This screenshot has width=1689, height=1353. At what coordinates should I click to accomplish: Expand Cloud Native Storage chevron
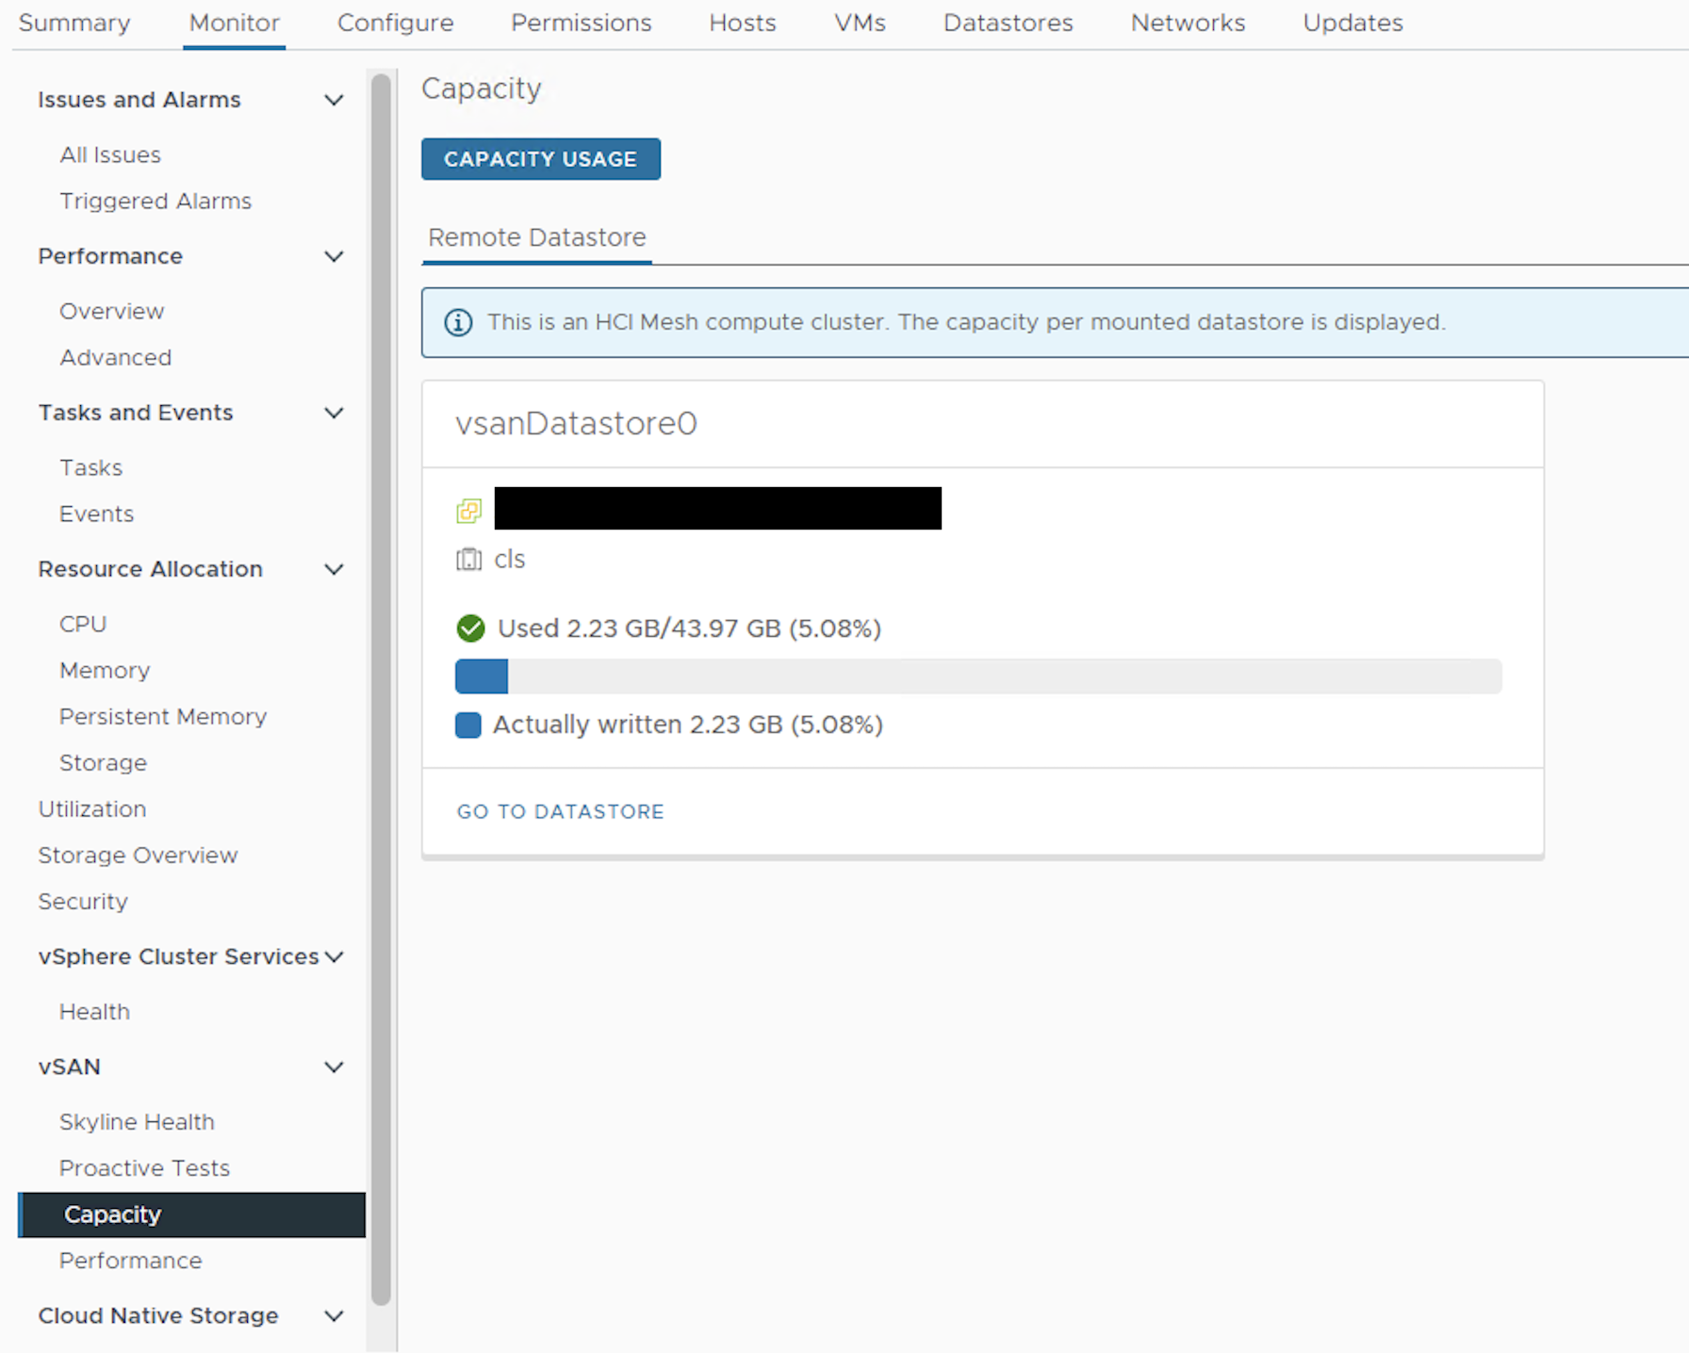tap(334, 1316)
